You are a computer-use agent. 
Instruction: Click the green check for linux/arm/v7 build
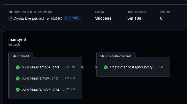click(x=18, y=90)
